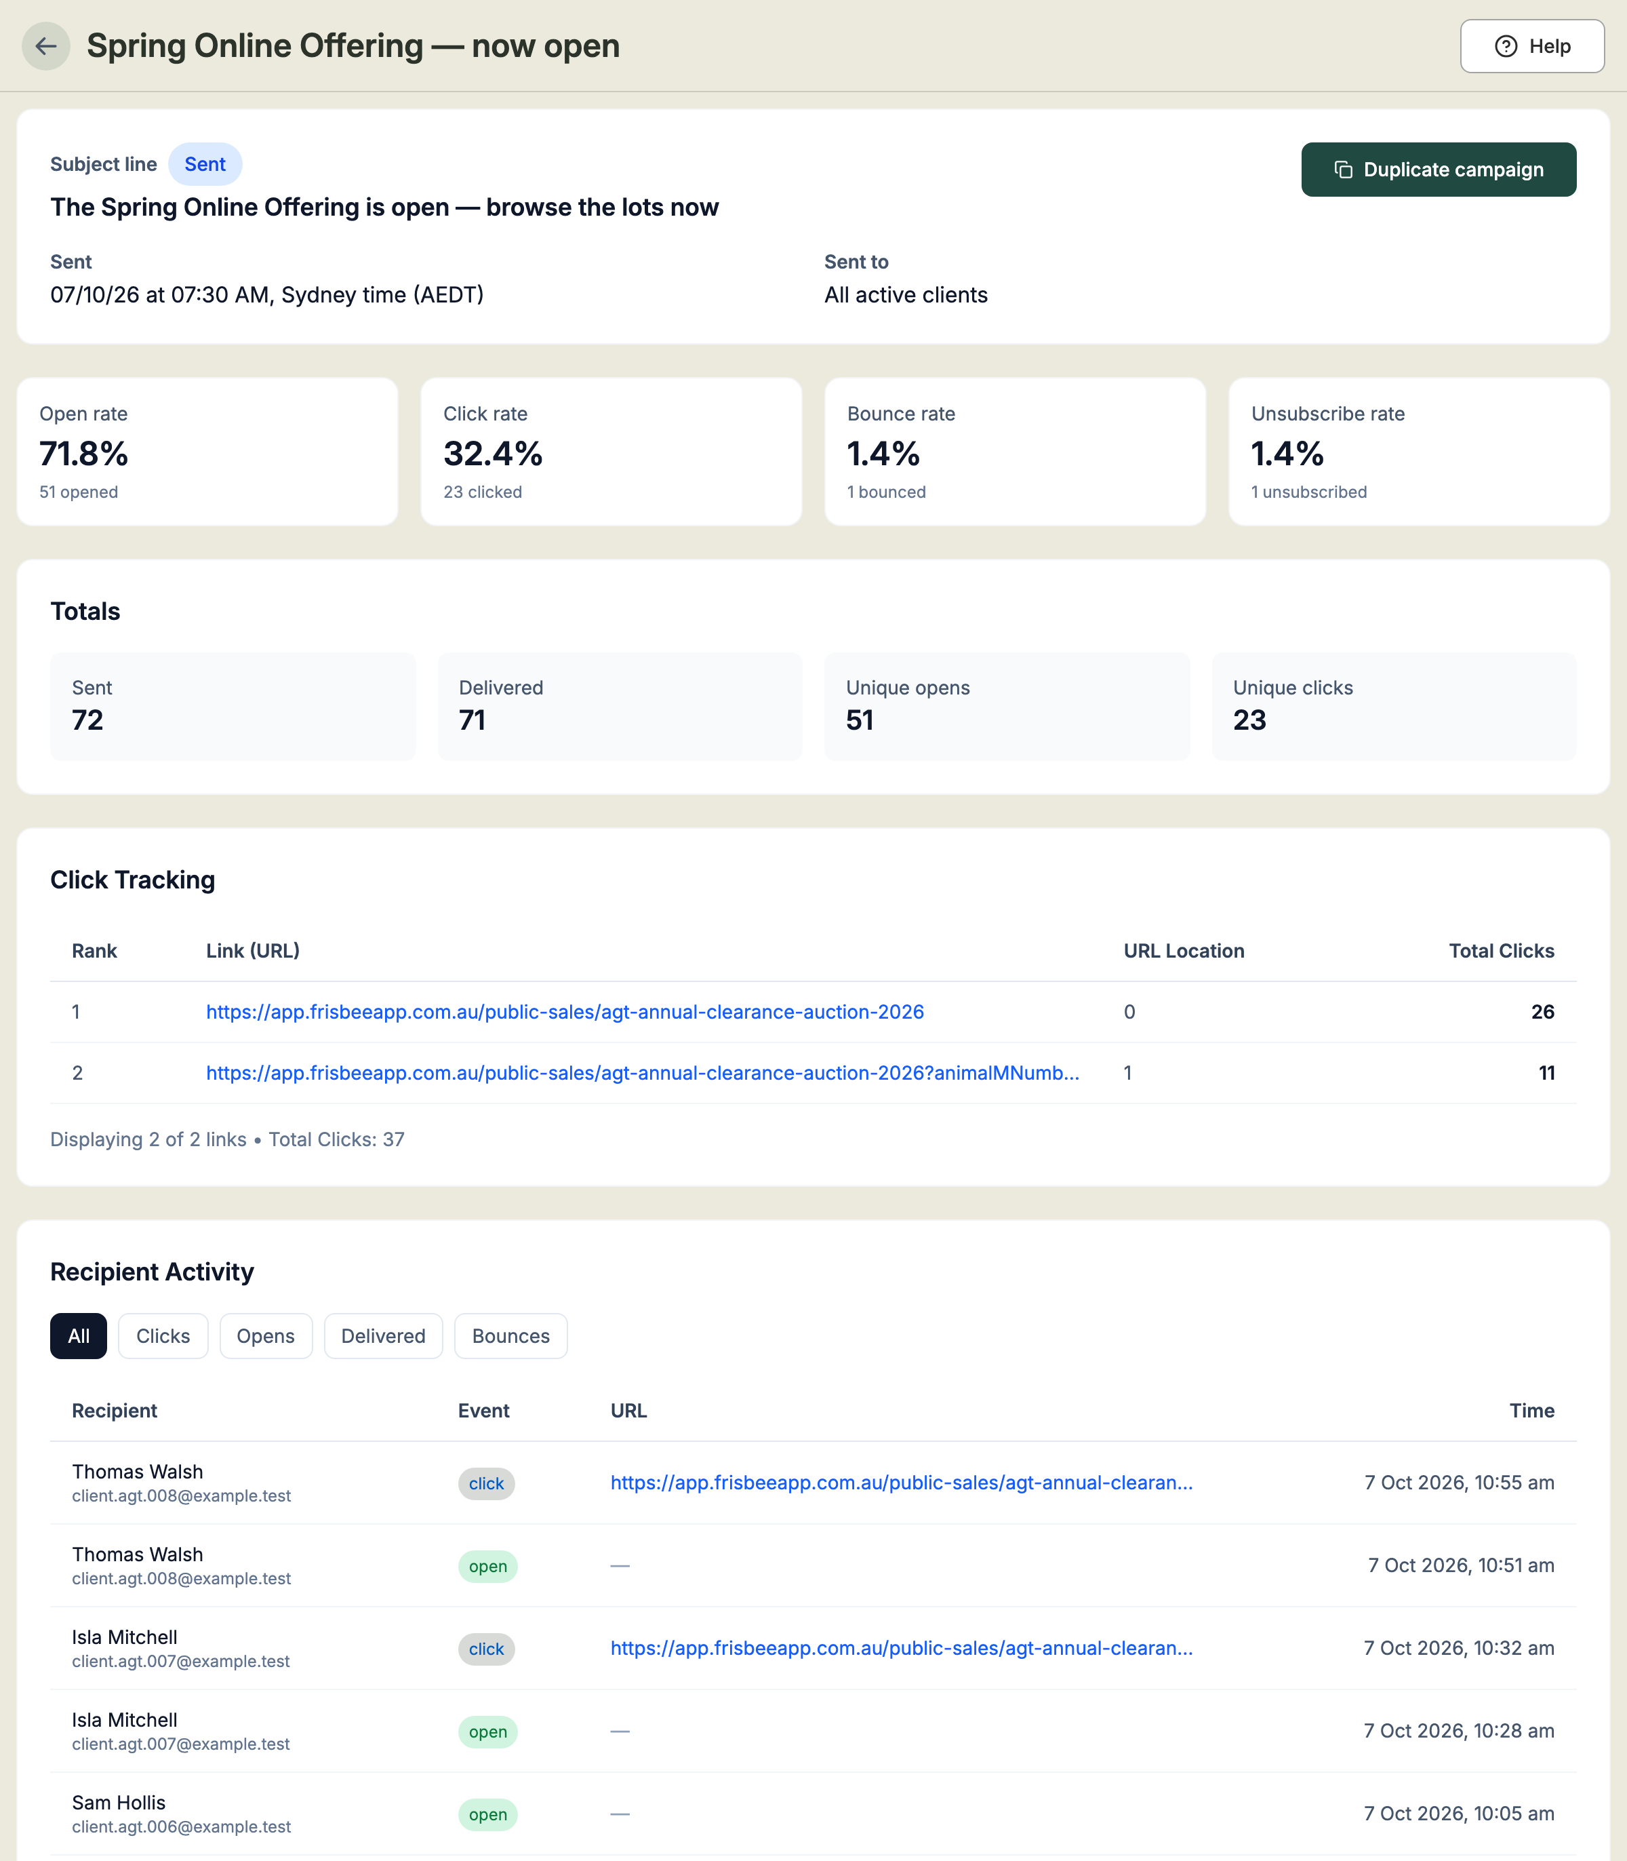Image resolution: width=1627 pixels, height=1861 pixels.
Task: Click the Sent status badge
Action: tap(205, 164)
